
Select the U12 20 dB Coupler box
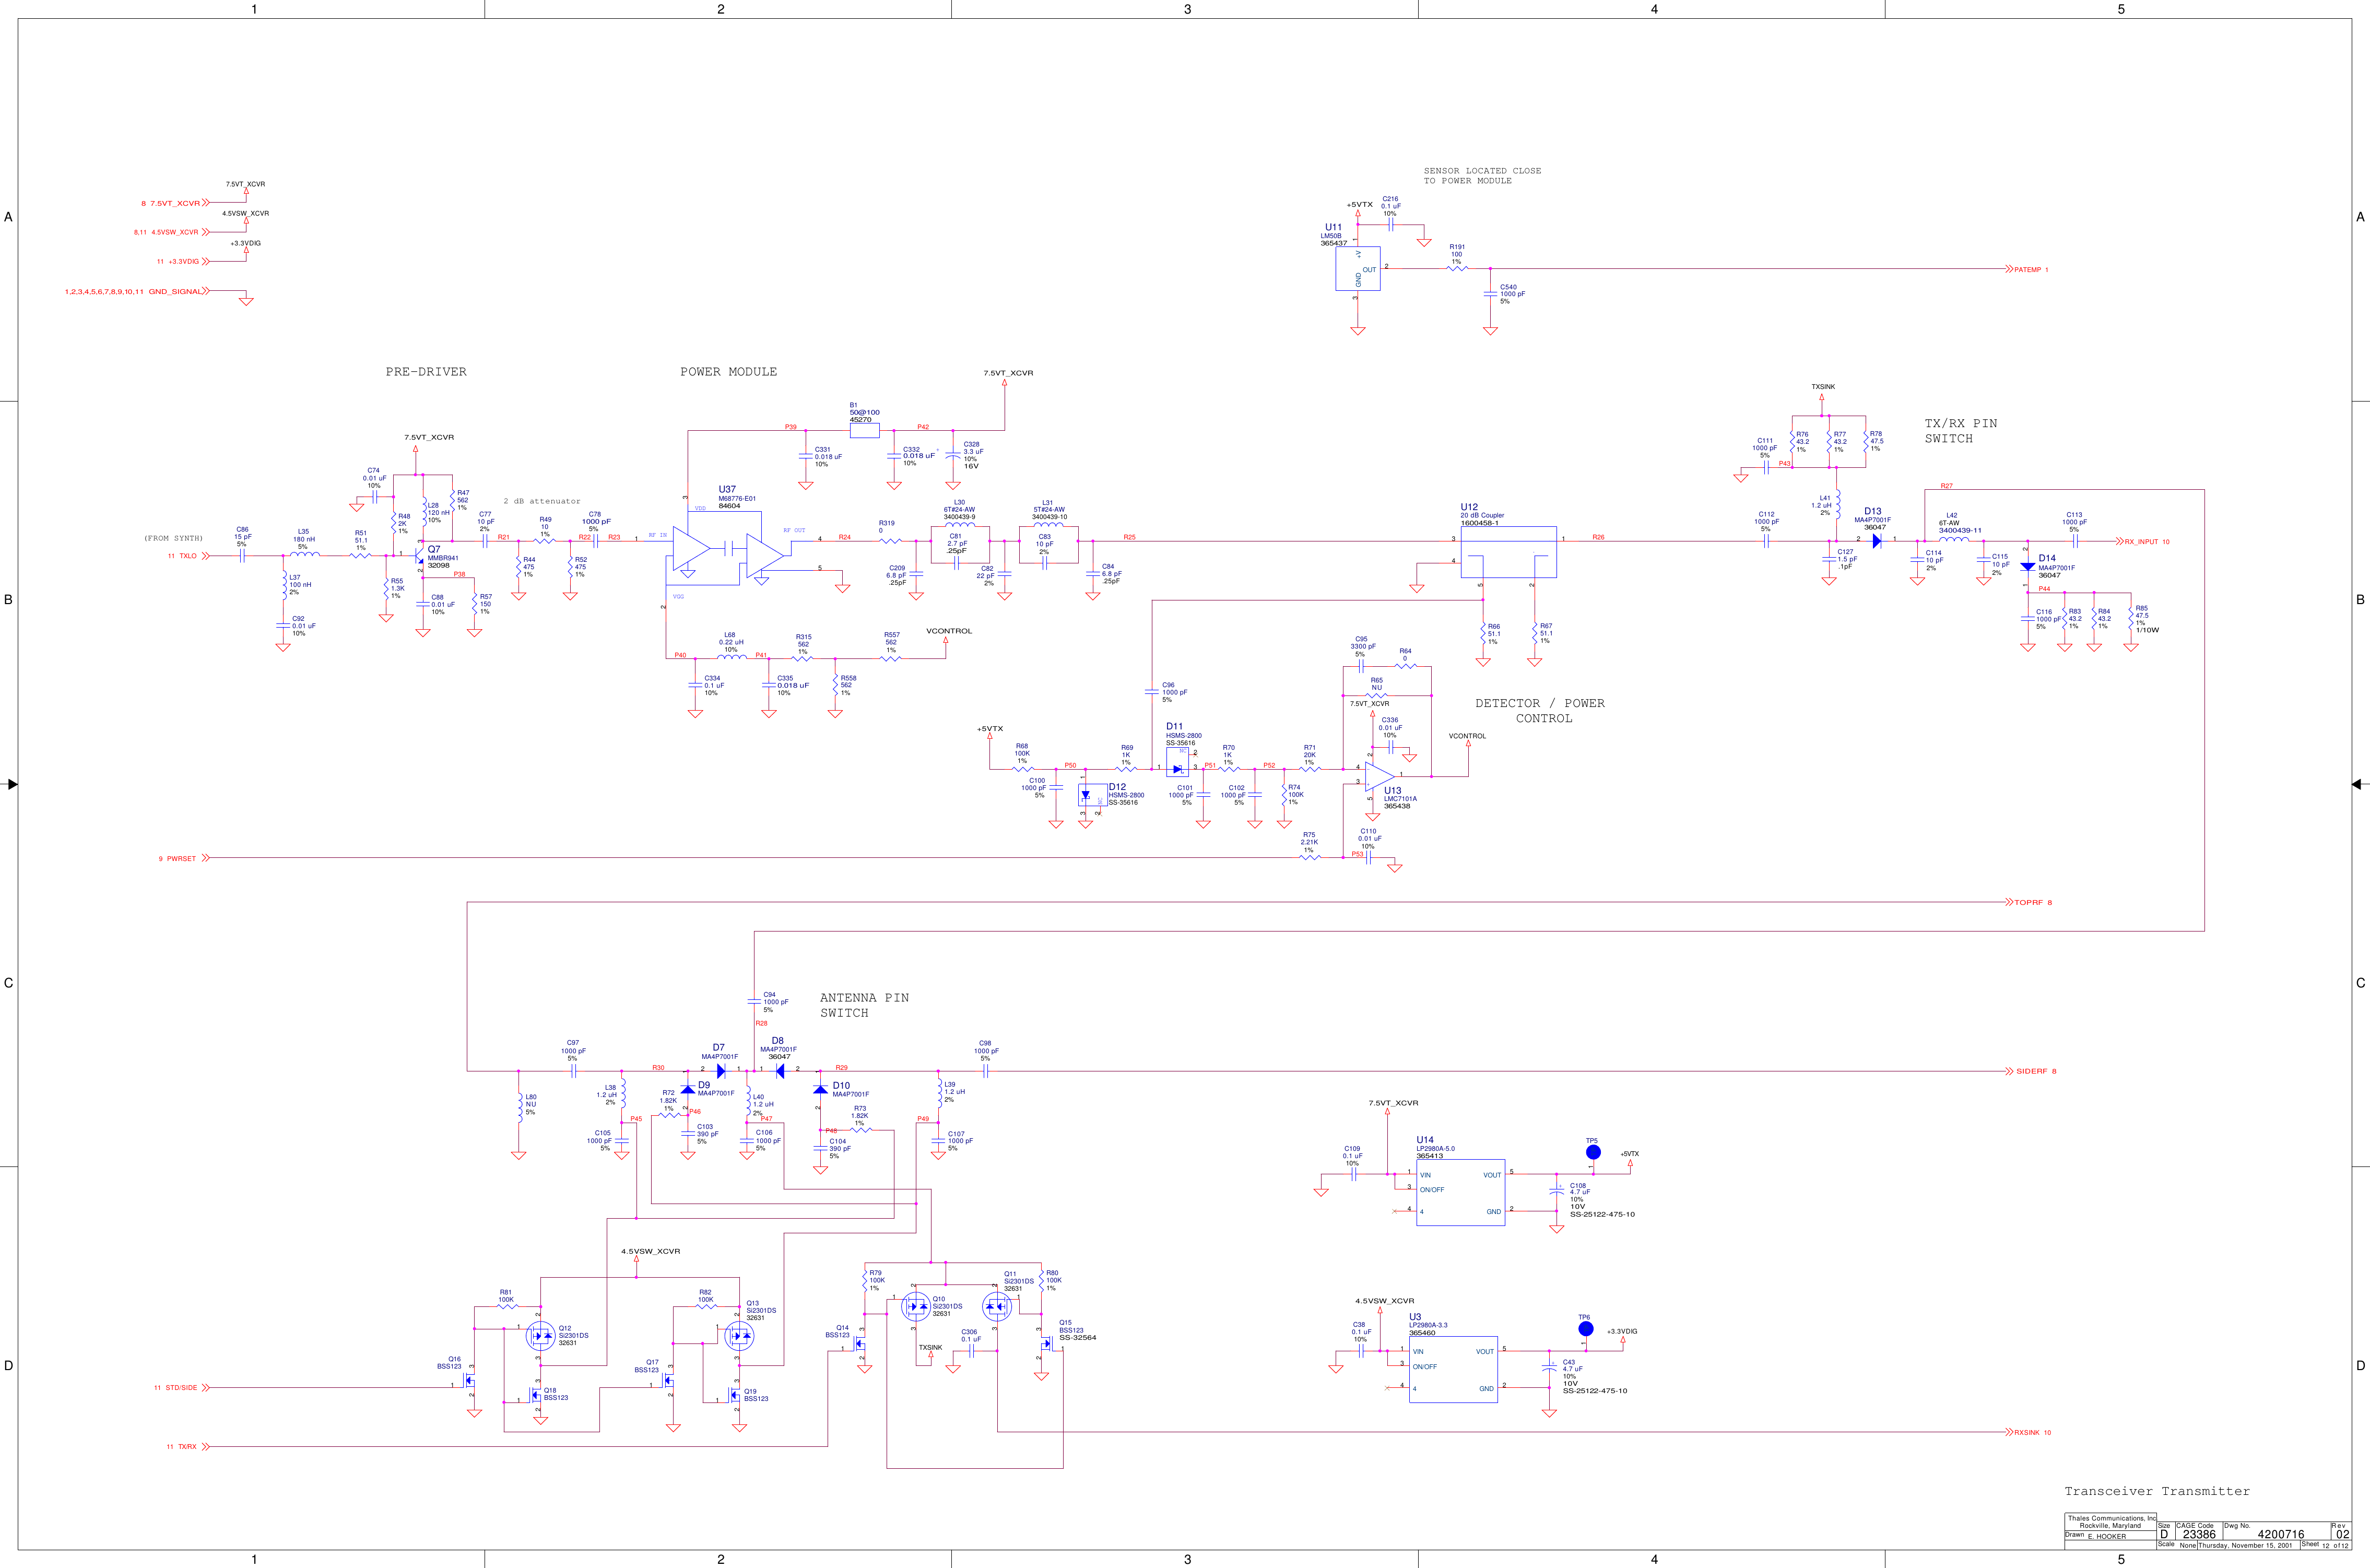[1508, 552]
